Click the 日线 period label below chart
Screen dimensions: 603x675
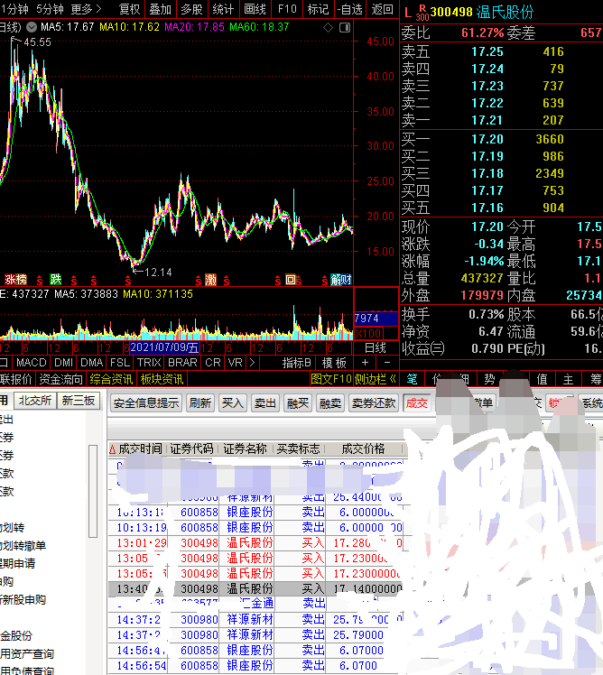pos(376,347)
